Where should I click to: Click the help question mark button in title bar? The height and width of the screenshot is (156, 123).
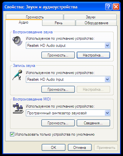point(108,7)
